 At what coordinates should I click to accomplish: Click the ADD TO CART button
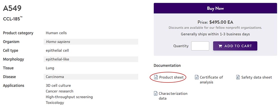(235, 46)
